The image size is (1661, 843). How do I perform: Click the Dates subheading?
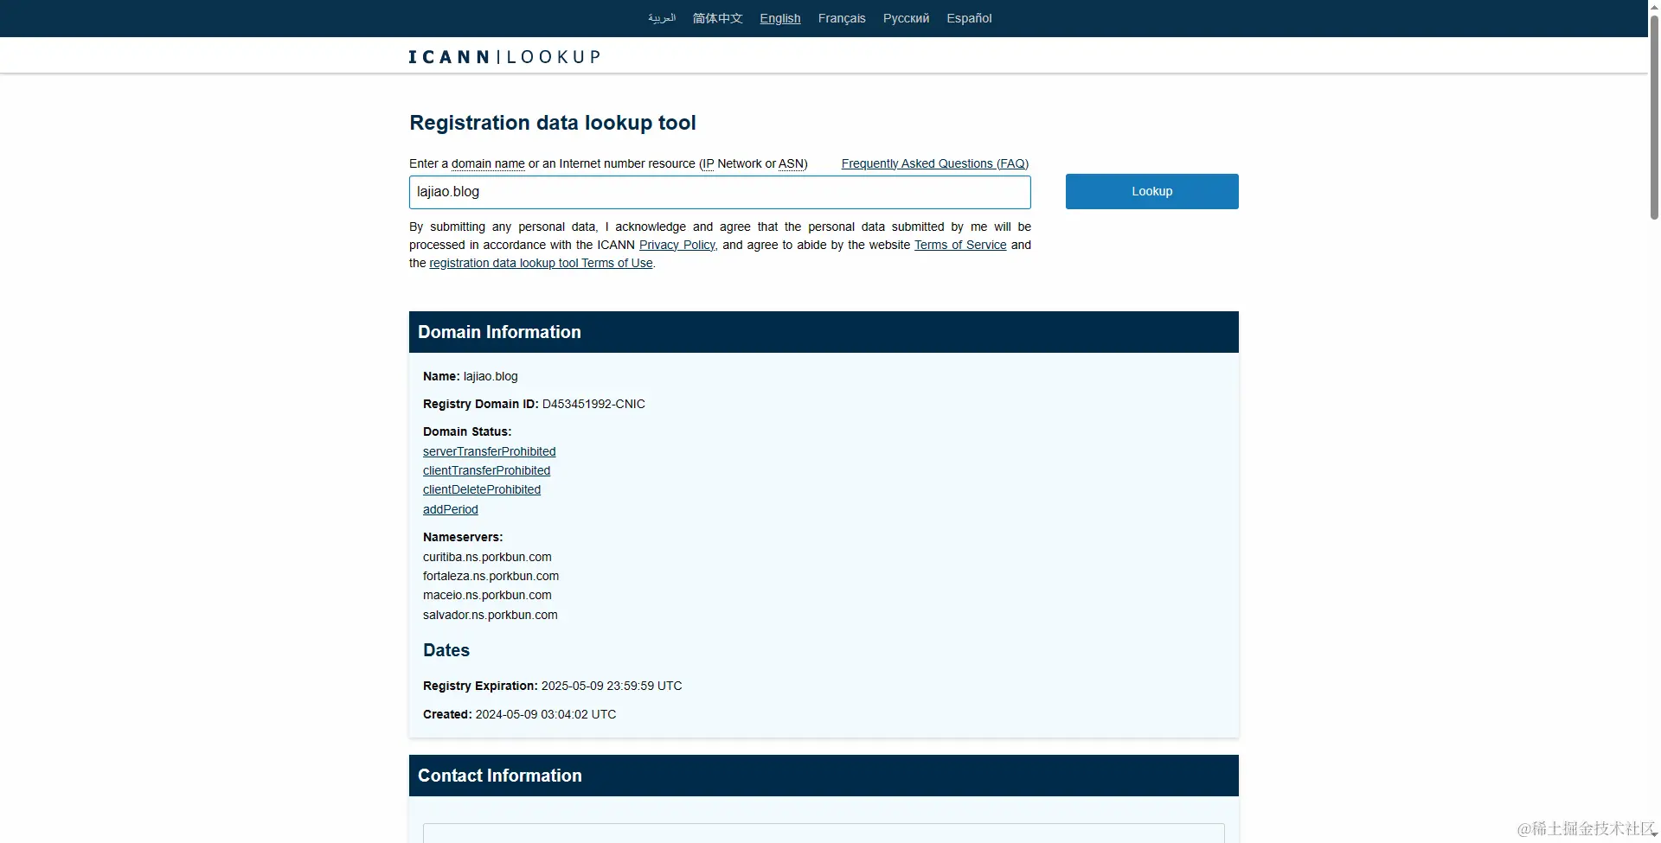click(446, 650)
